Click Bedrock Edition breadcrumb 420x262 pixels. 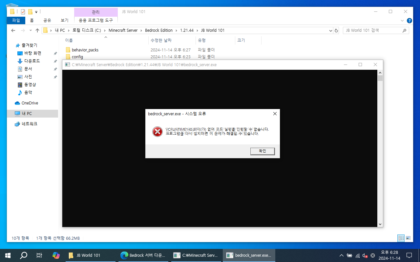[x=158, y=30]
